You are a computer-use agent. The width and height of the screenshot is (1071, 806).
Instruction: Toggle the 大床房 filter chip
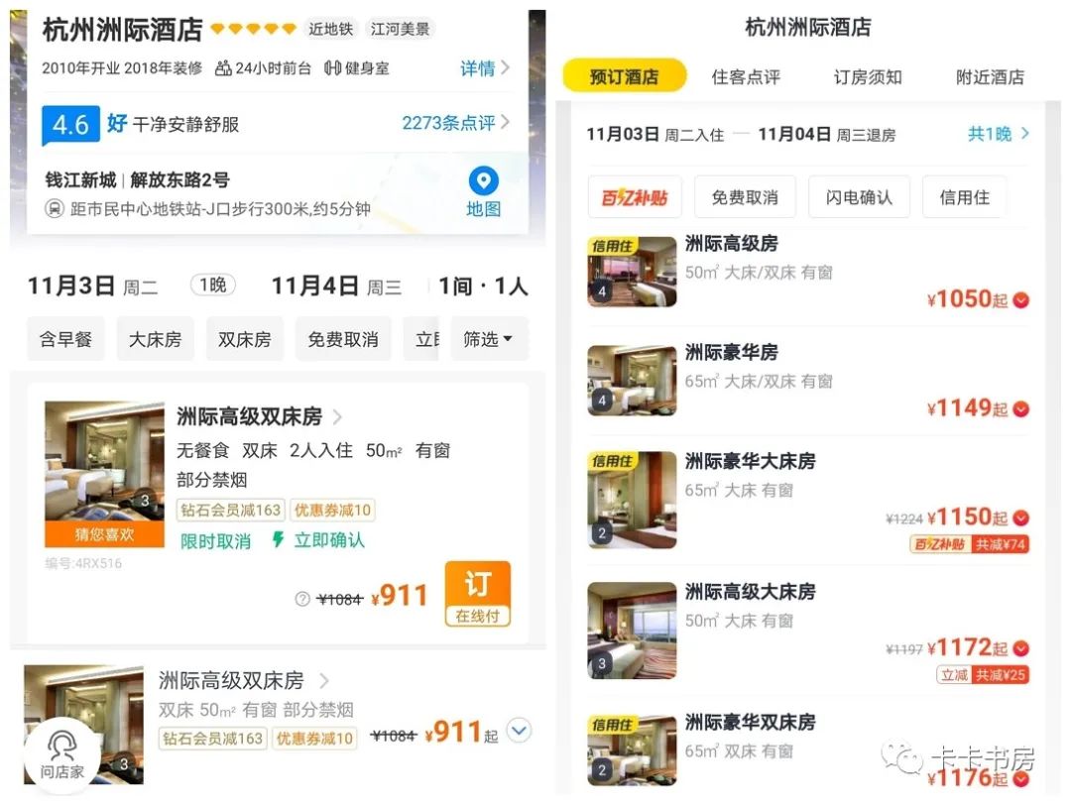point(155,339)
